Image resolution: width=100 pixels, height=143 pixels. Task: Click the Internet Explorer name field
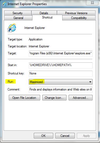(x=35, y=28)
